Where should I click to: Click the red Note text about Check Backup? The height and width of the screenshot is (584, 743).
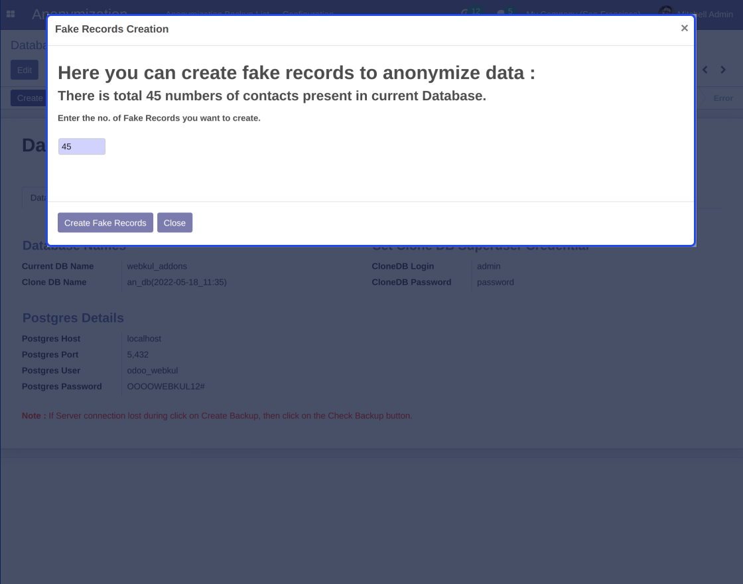pos(217,415)
